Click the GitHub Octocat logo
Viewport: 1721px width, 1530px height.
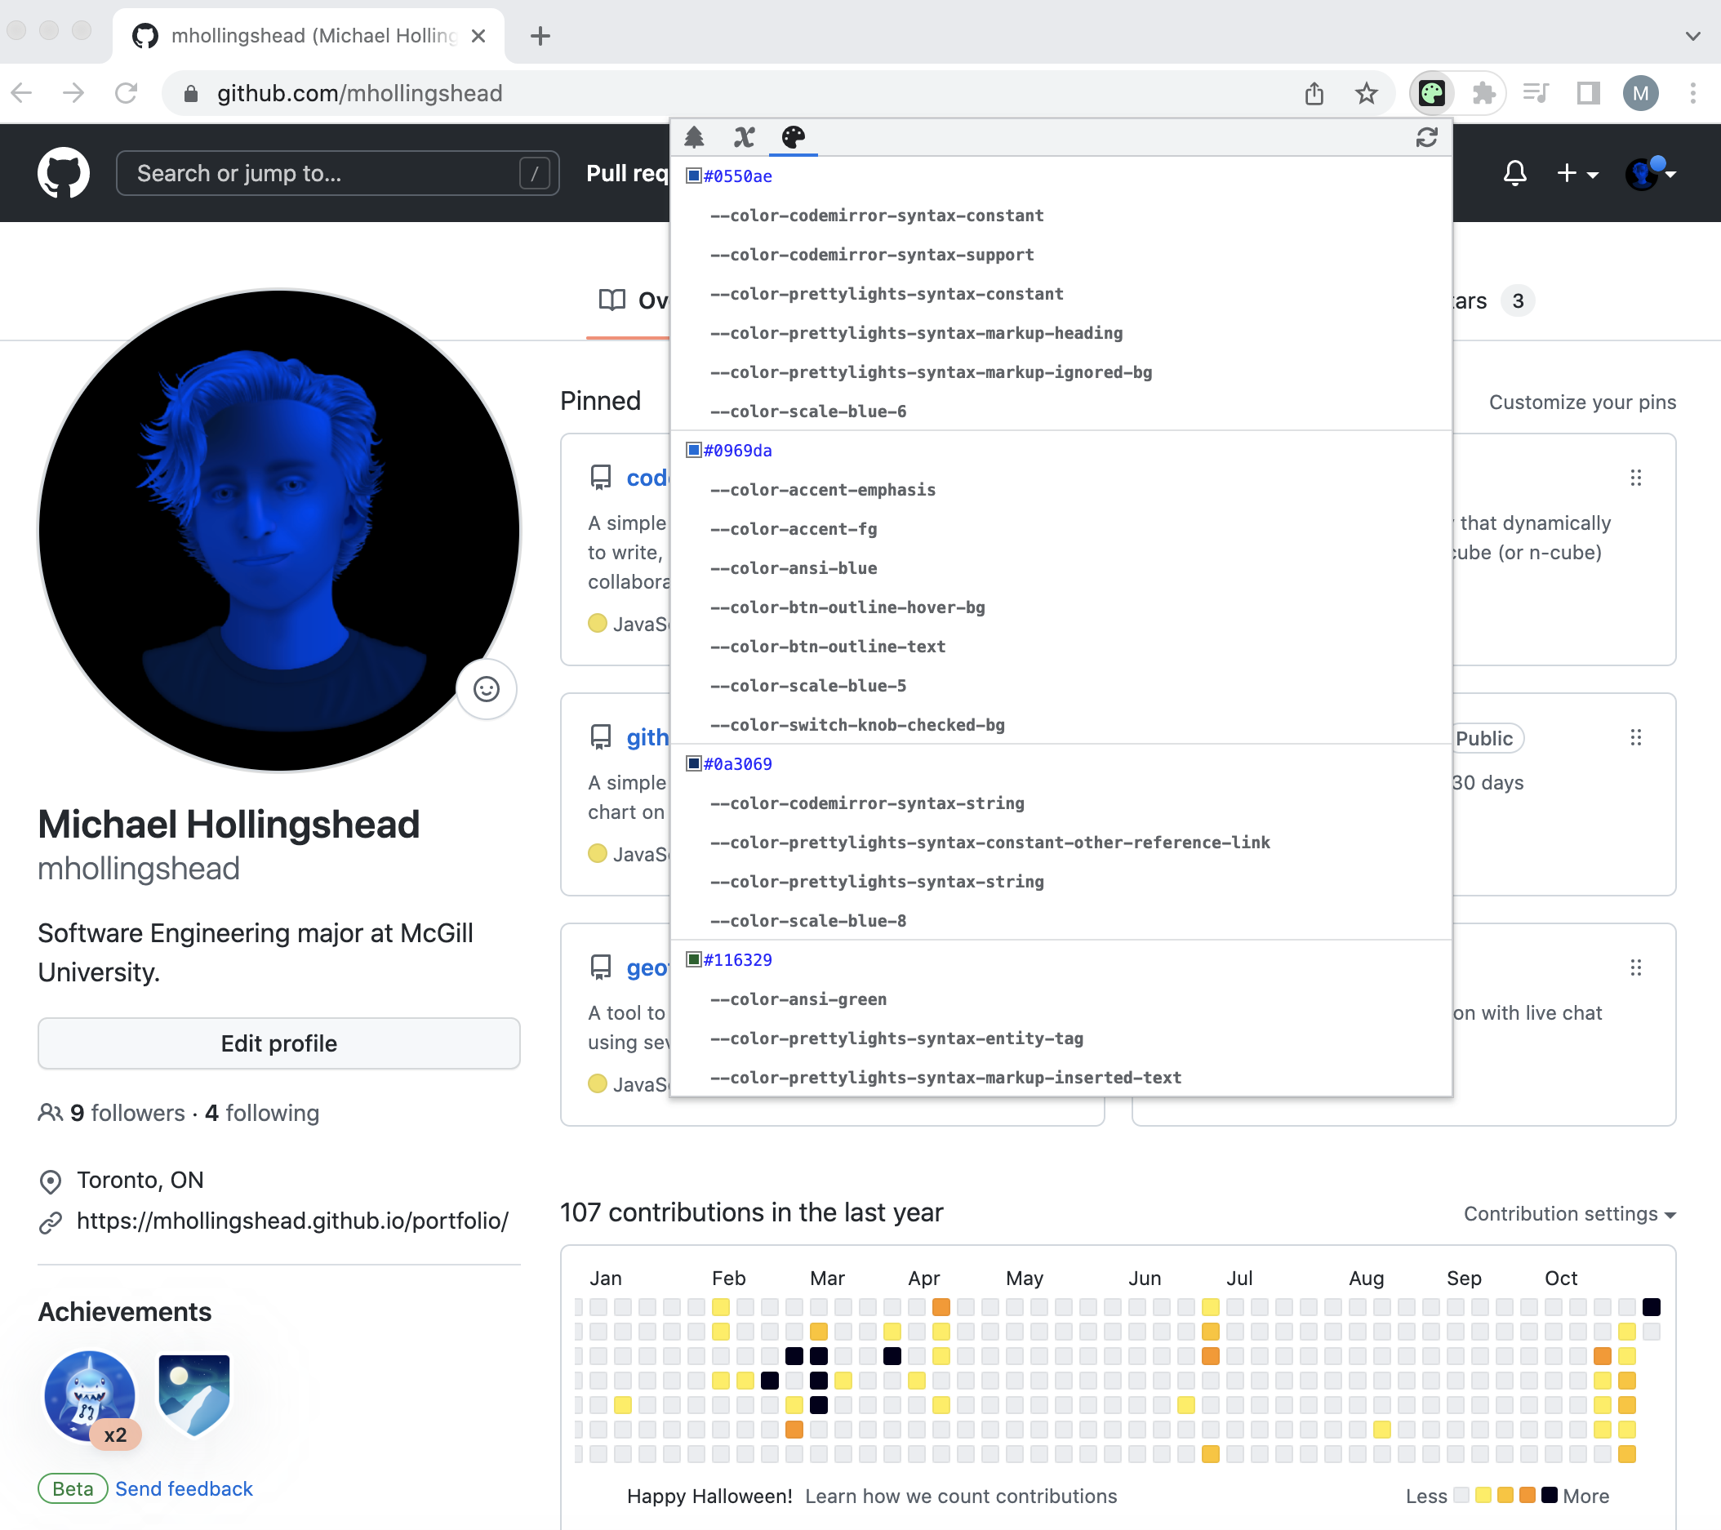pyautogui.click(x=64, y=173)
